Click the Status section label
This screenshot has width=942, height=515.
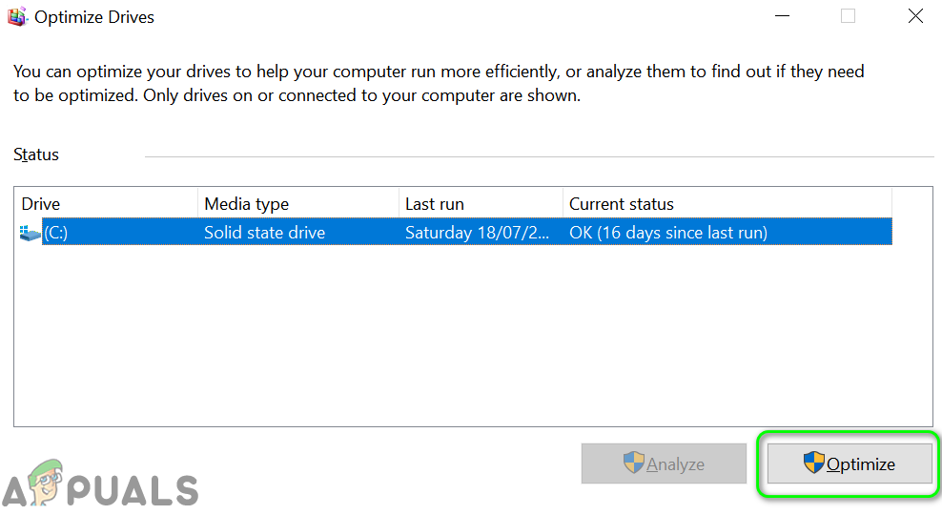tap(36, 154)
